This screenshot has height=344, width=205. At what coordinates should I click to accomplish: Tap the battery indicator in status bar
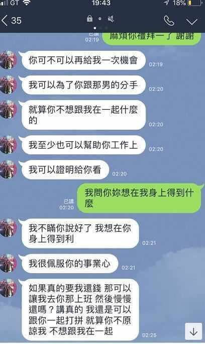[x=194, y=3]
